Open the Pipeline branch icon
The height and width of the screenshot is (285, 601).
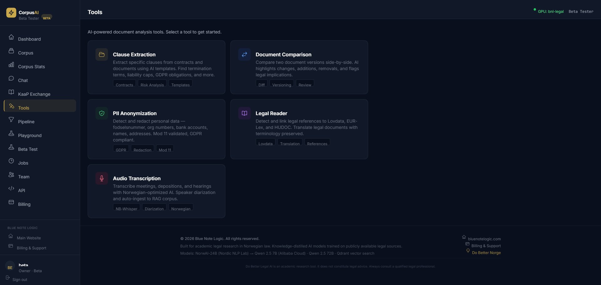tap(11, 120)
